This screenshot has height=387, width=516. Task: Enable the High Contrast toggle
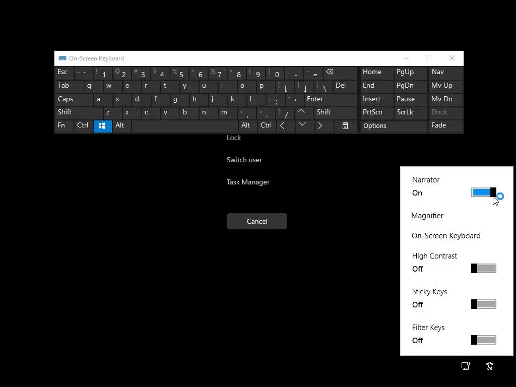click(483, 269)
